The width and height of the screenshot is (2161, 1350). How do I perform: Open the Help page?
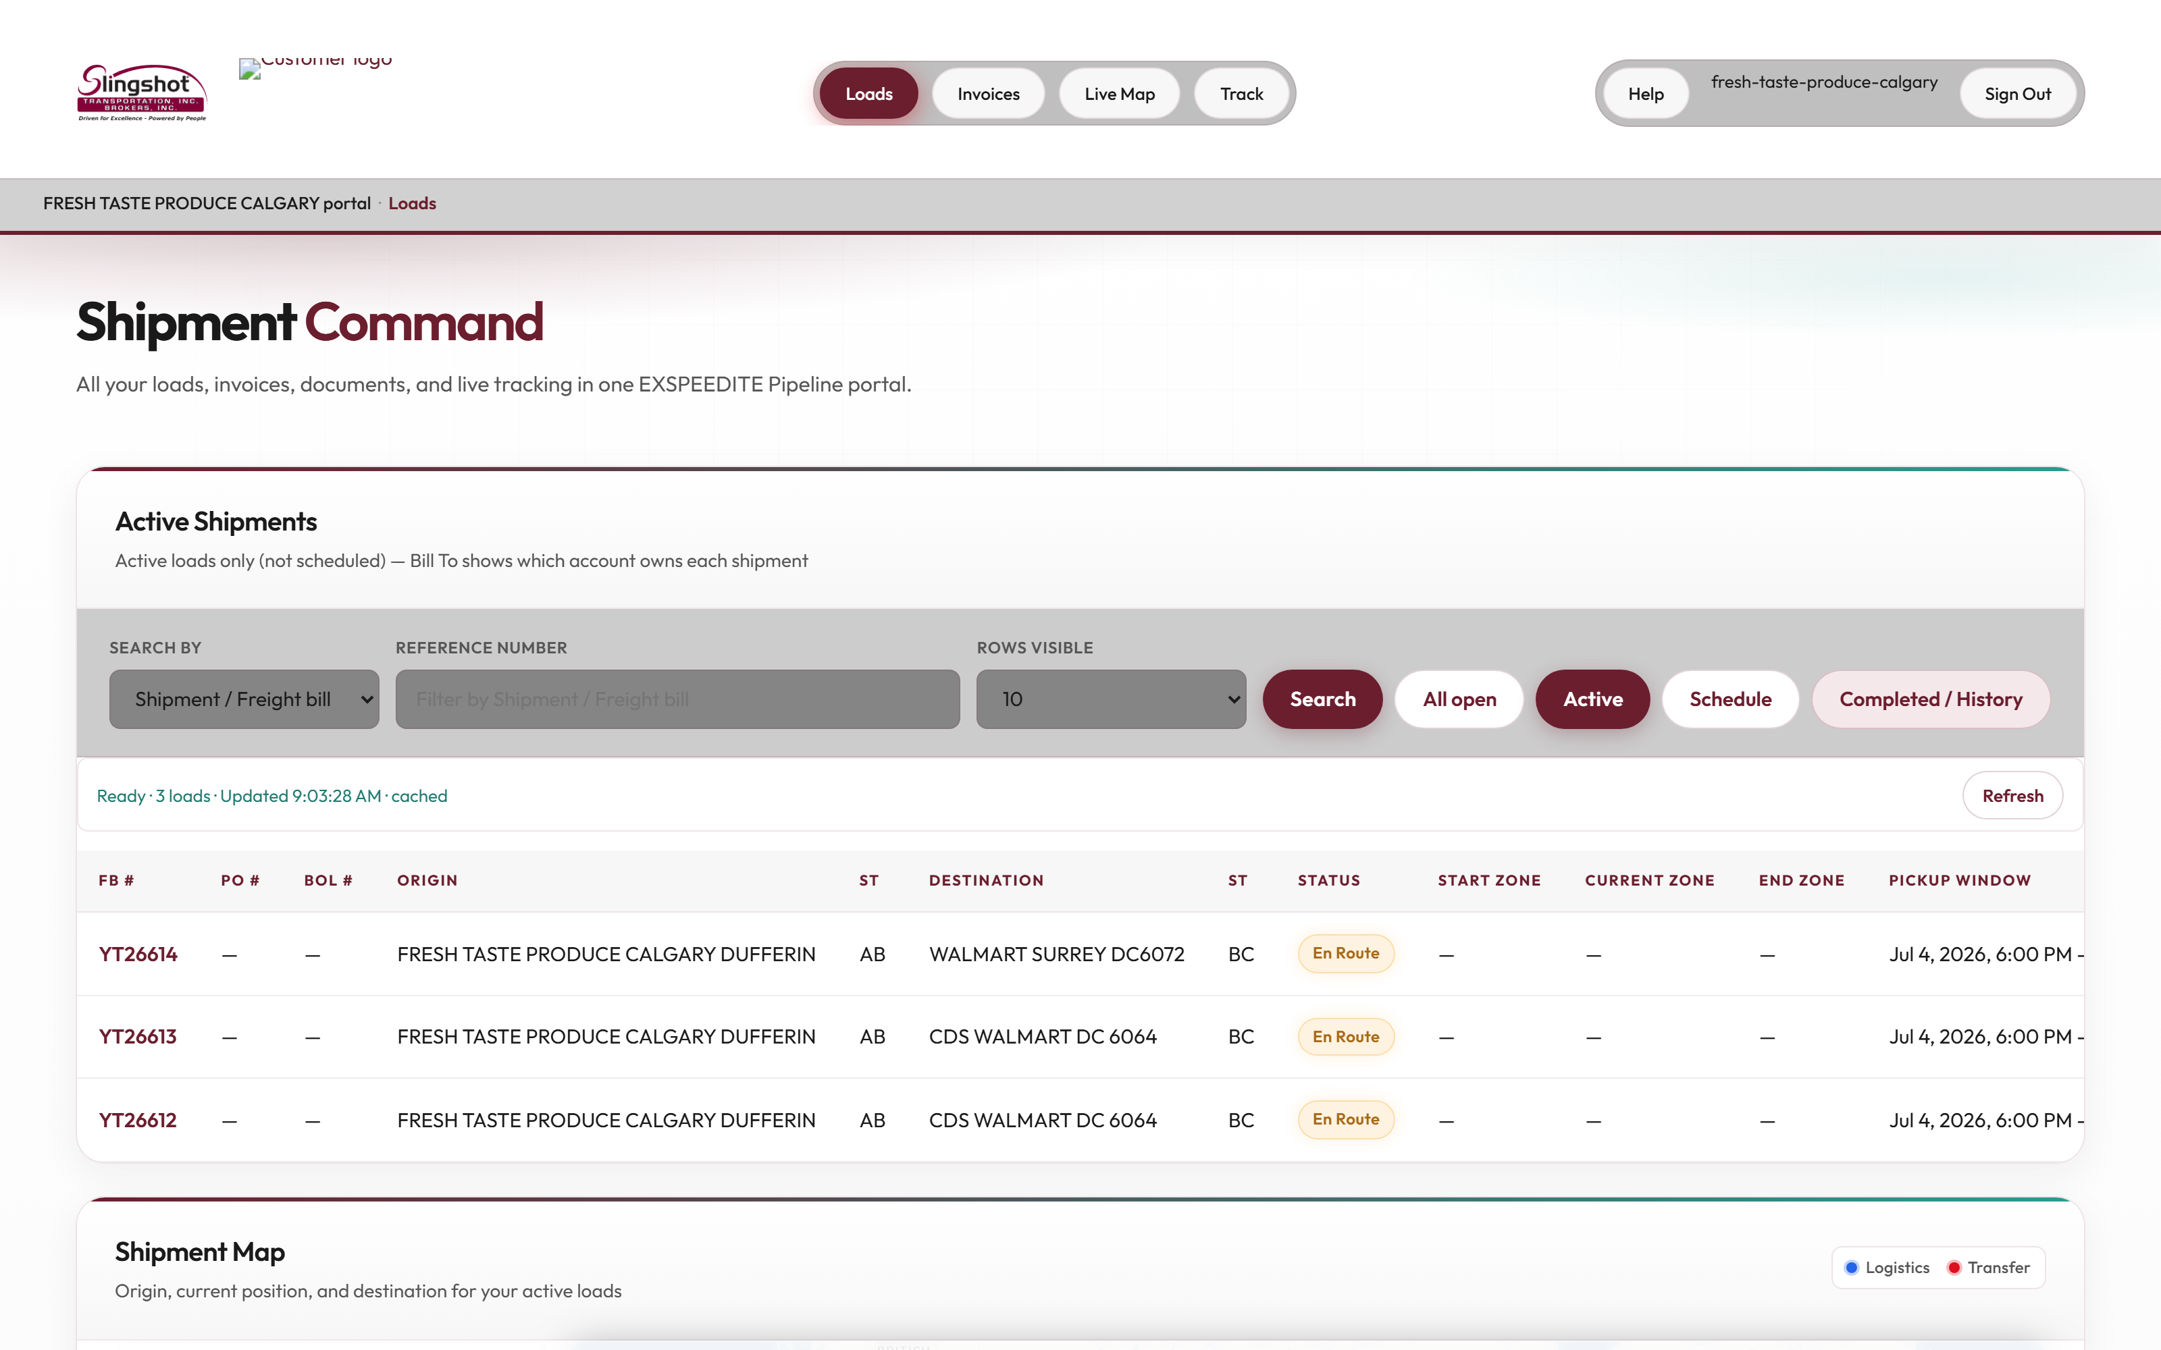1646,94
